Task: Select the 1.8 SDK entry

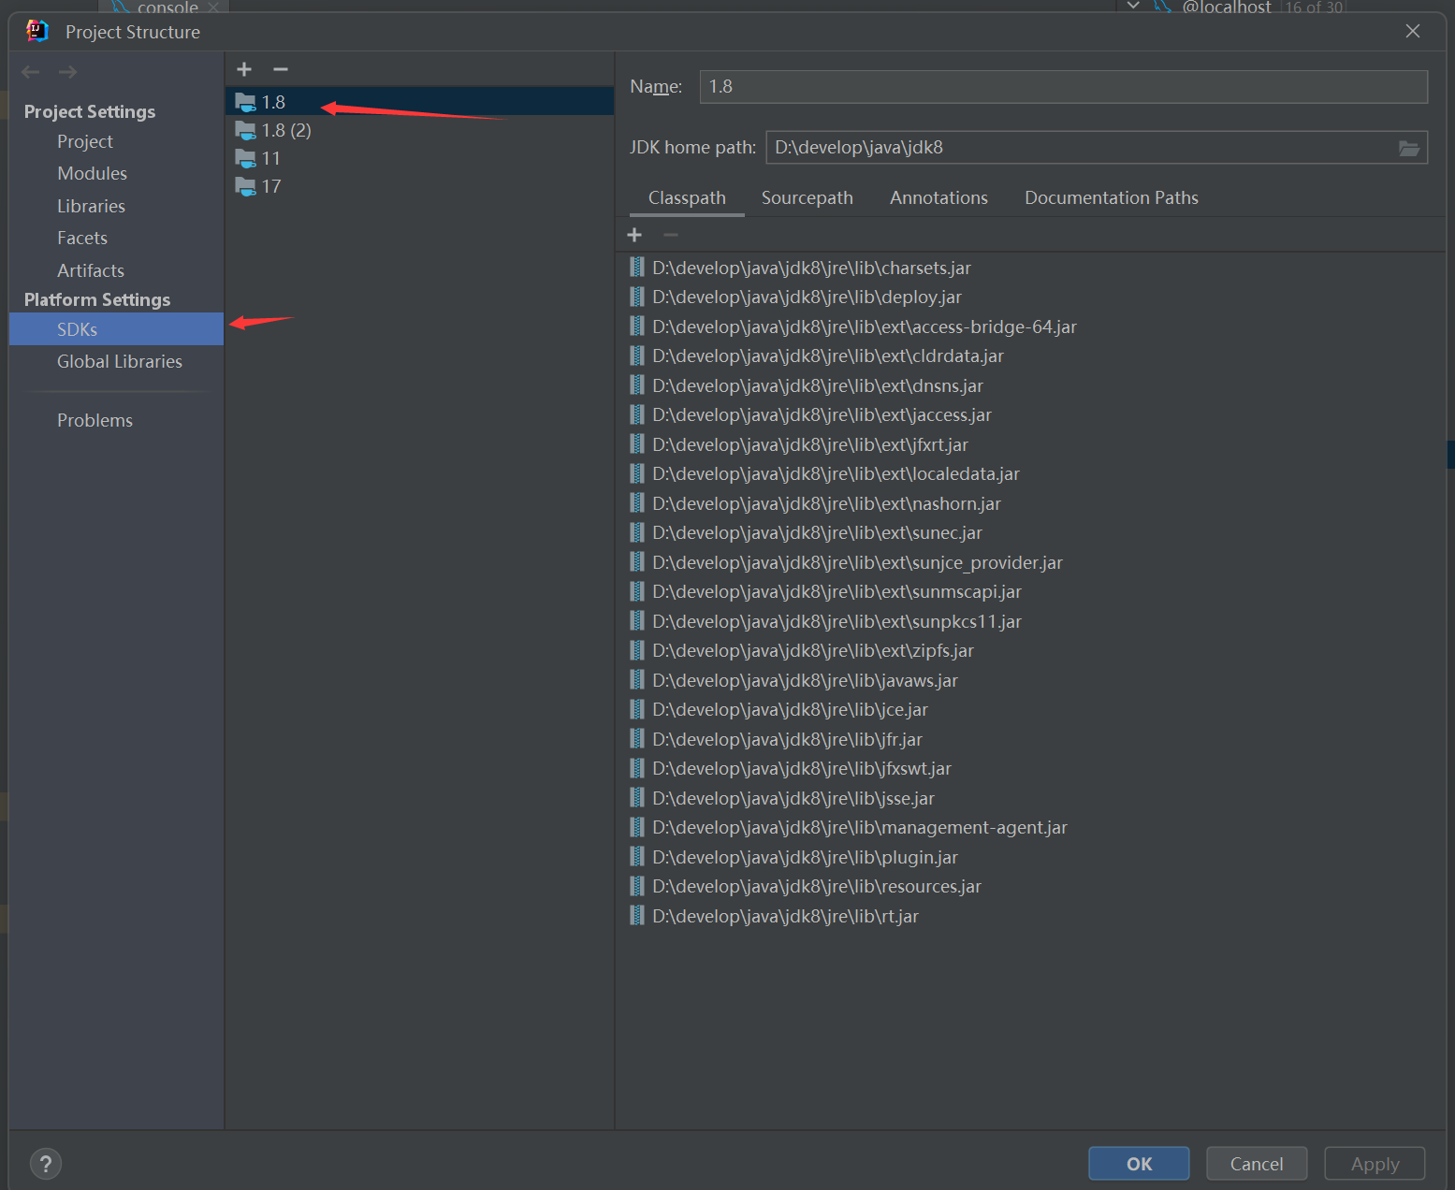Action: [419, 102]
